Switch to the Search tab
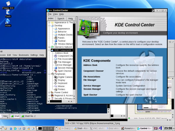 pos(61,19)
